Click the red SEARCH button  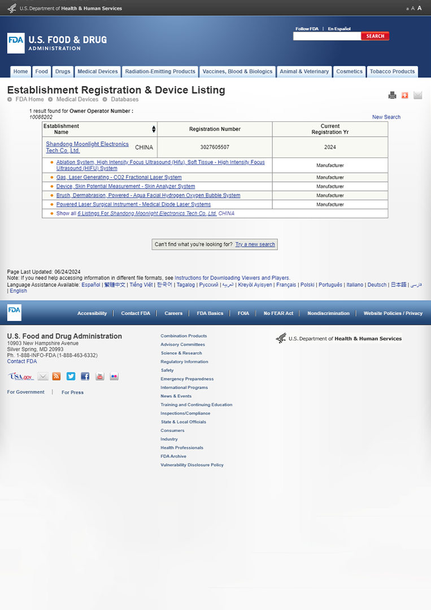pos(375,36)
